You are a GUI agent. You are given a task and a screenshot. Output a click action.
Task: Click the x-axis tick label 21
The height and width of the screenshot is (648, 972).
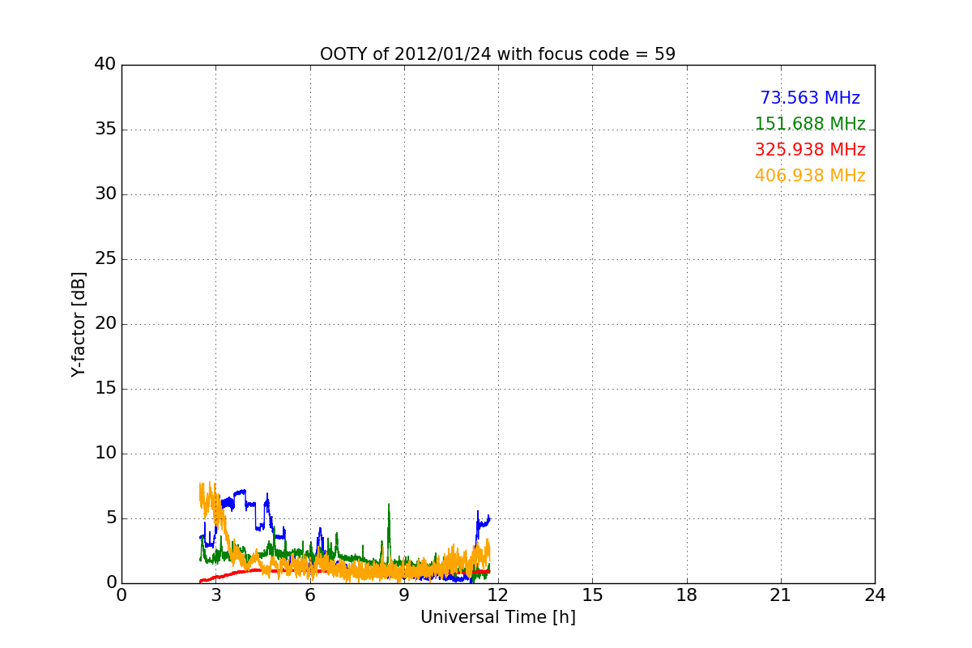tap(781, 595)
